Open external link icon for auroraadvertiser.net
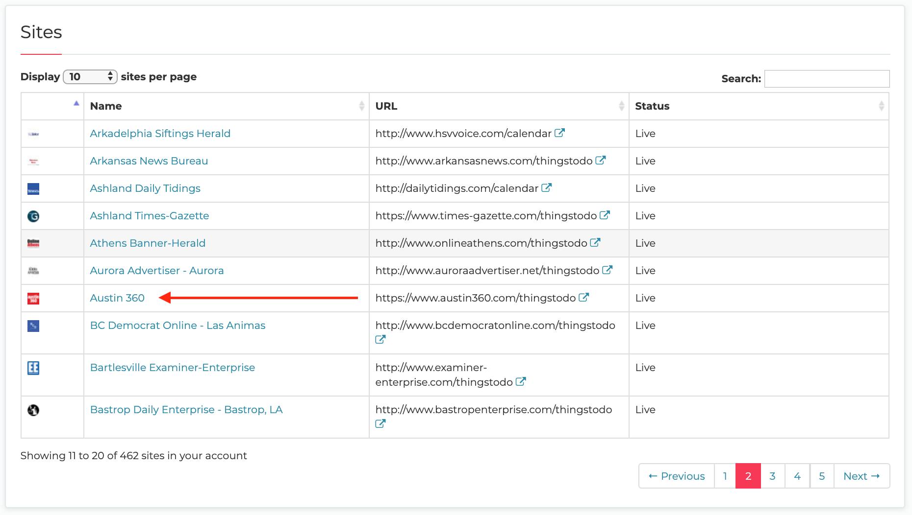Screen dimensions: 912x515 [x=608, y=270]
